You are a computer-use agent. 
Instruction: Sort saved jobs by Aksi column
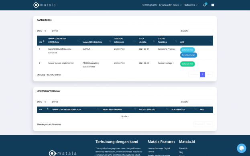(x=205, y=109)
